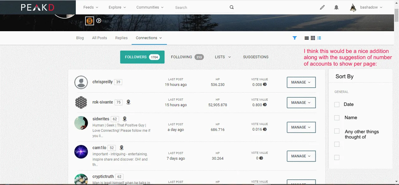Open cam1lo's profile link
Image resolution: width=399 pixels, height=185 pixels.
tap(99, 148)
